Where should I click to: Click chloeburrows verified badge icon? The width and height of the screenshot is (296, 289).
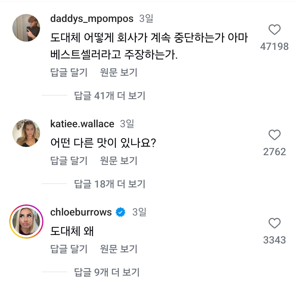(120, 212)
